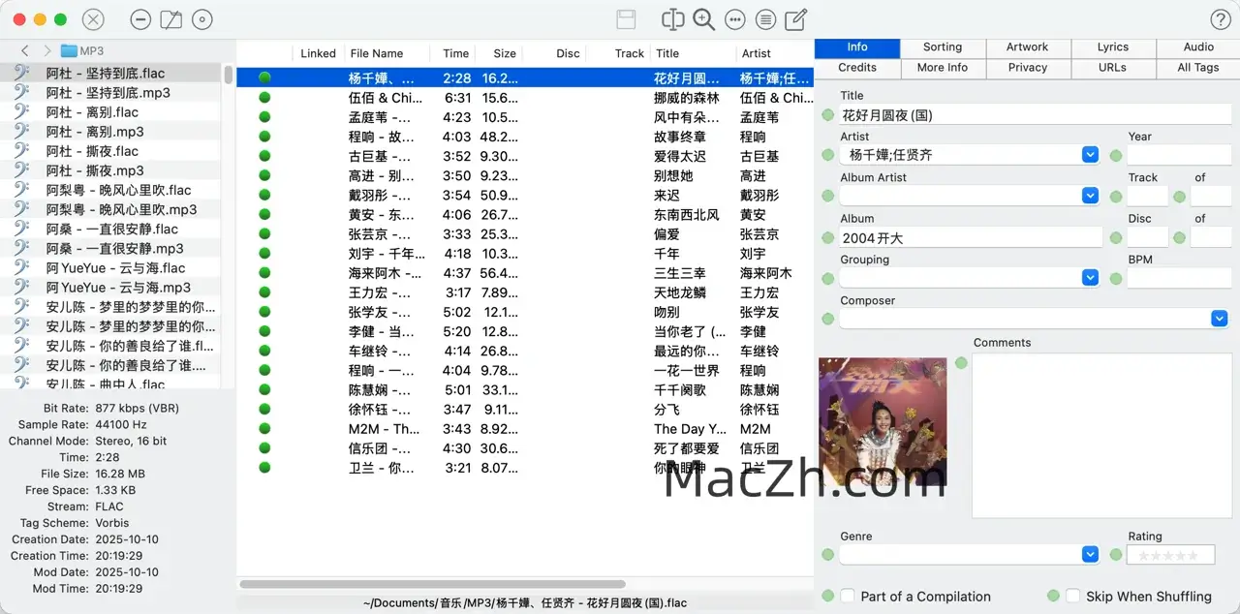Open the zoom search tool in the toolbar
This screenshot has width=1240, height=614.
click(703, 19)
